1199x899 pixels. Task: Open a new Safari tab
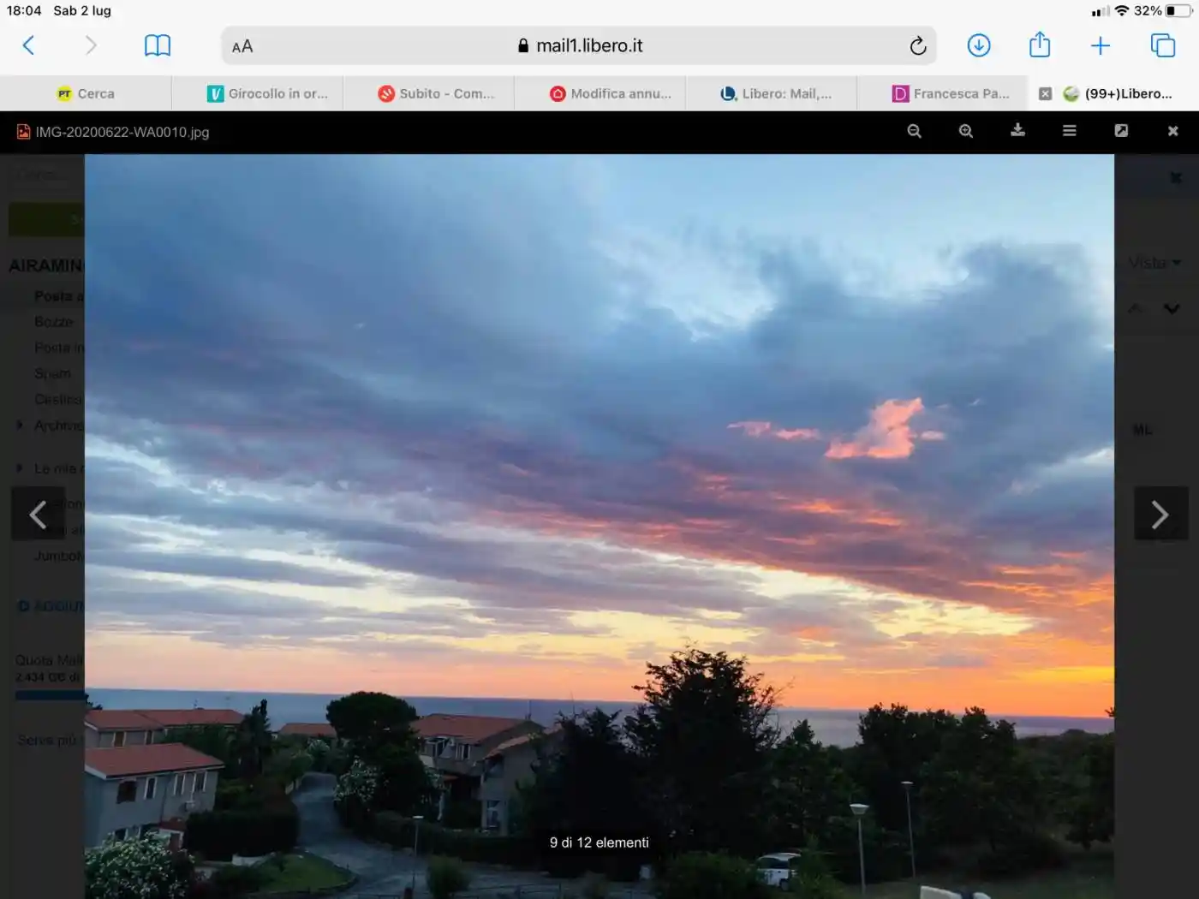(x=1100, y=45)
